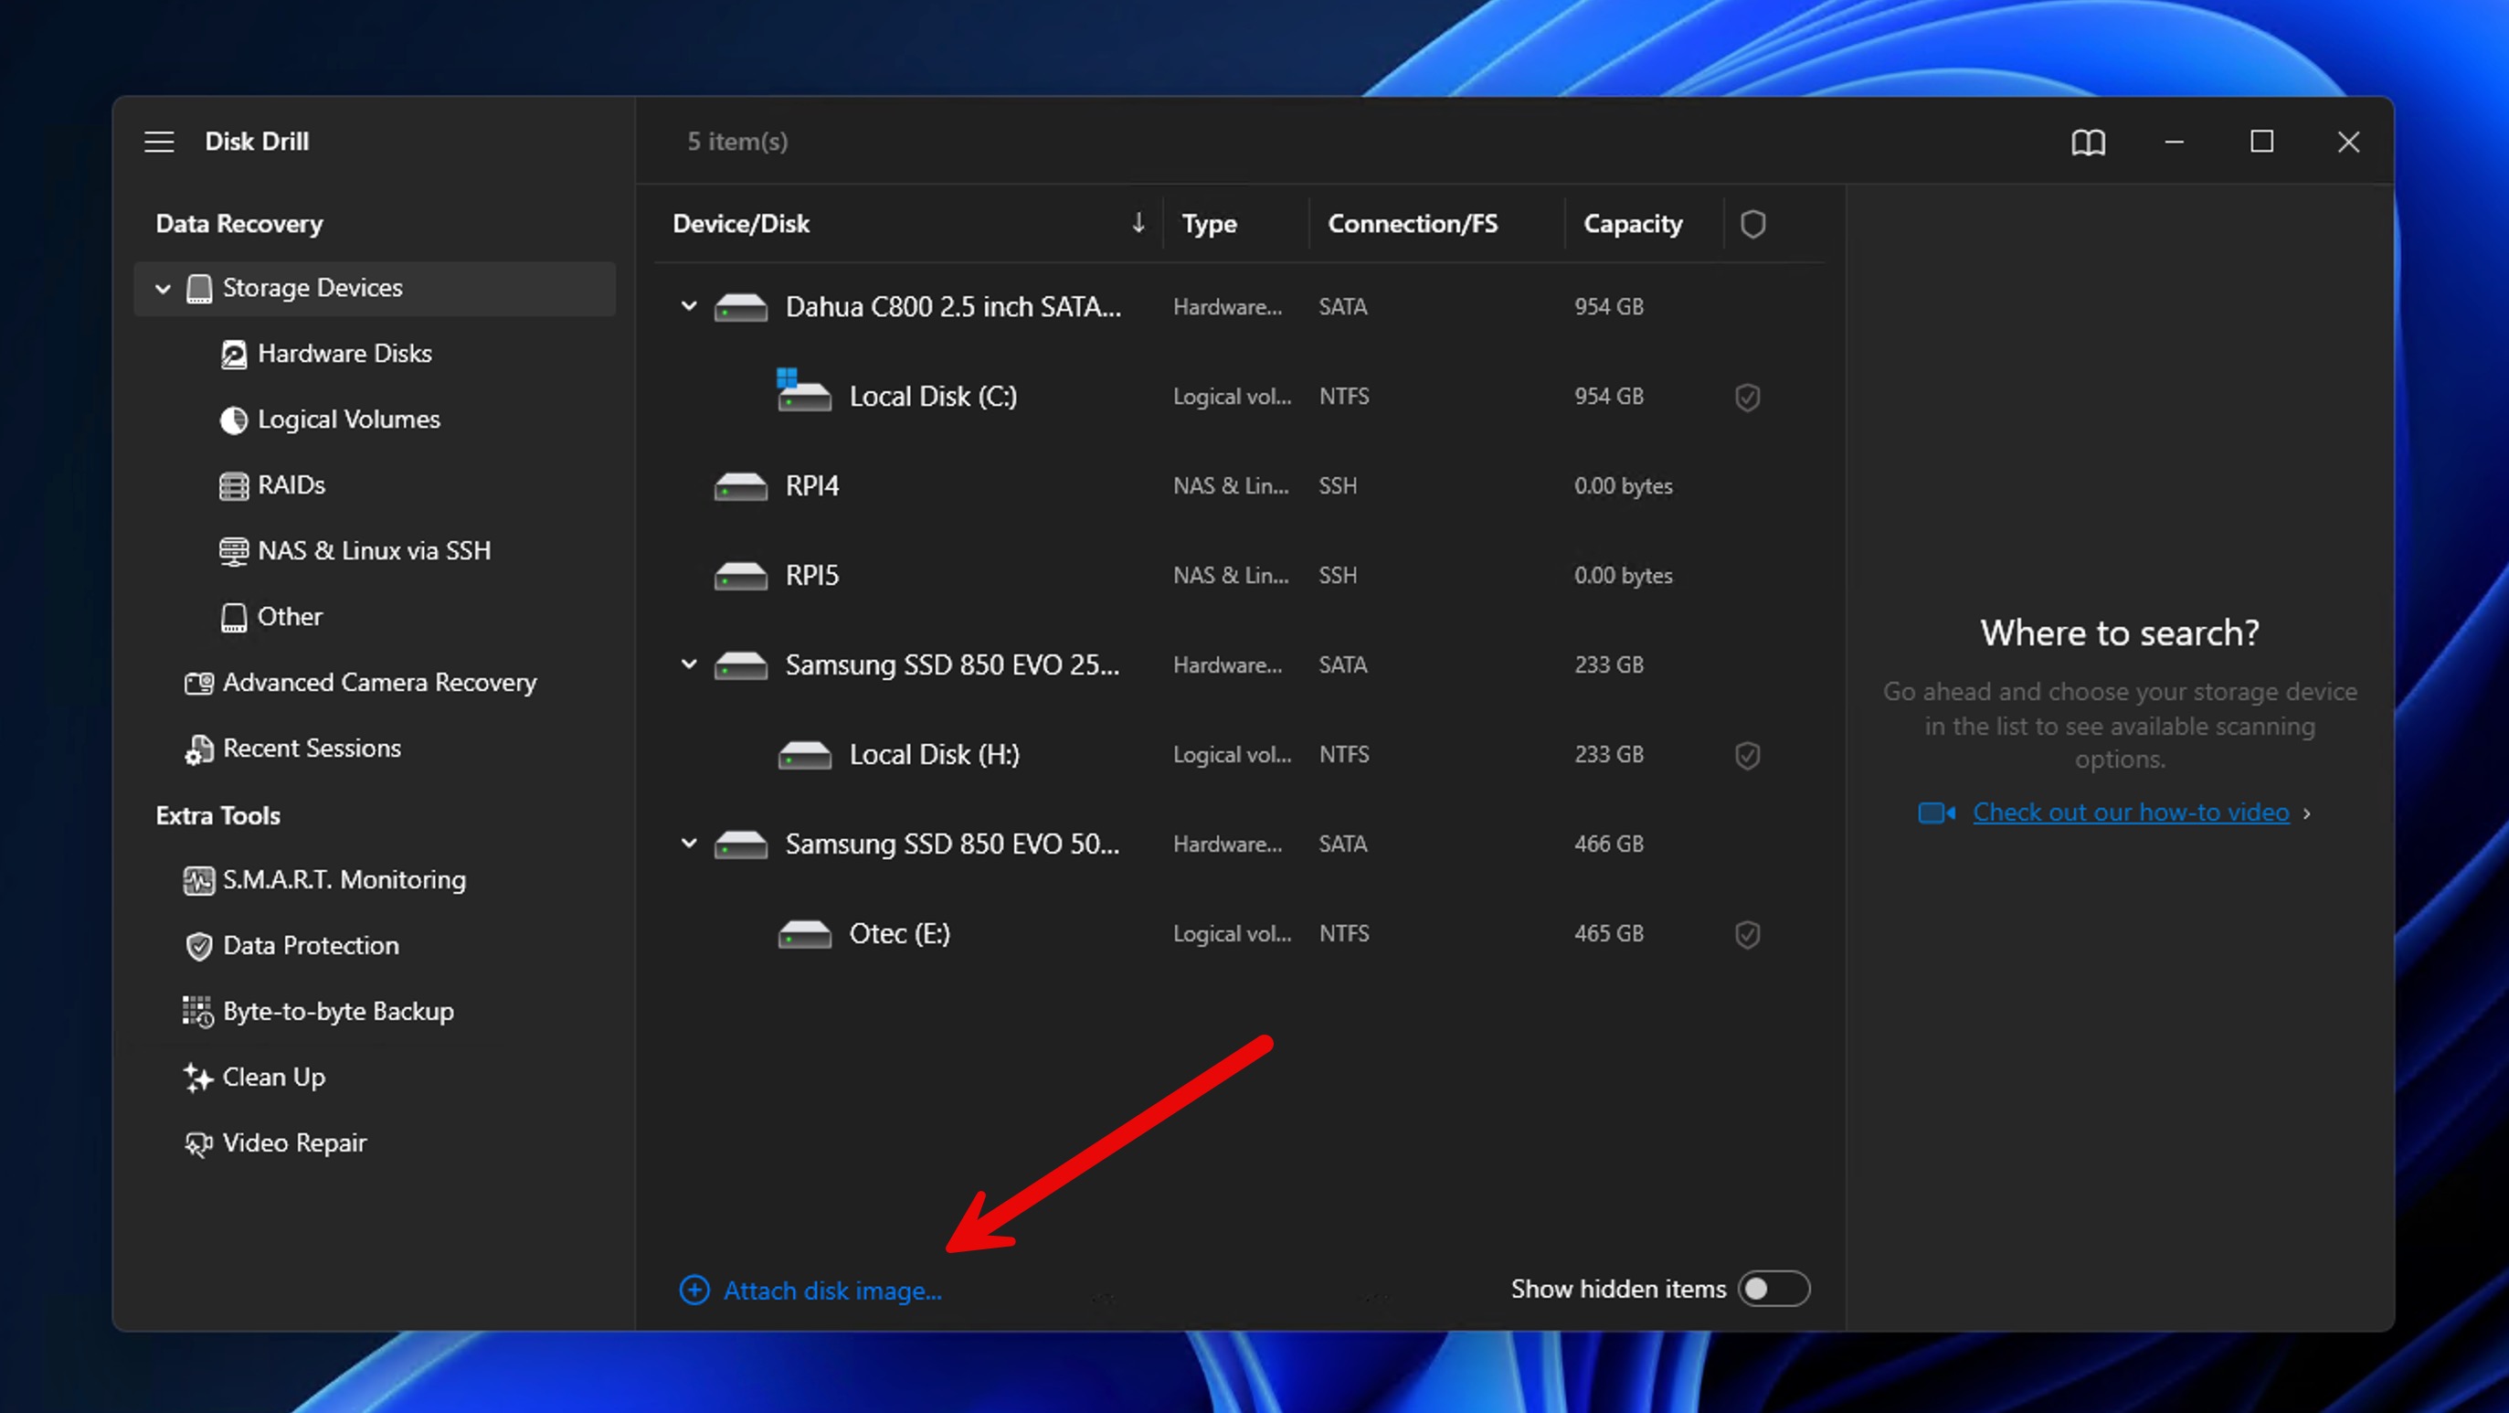Screen dimensions: 2509x1413
Task: Click the Device/Disk column header
Action: [x=740, y=224]
